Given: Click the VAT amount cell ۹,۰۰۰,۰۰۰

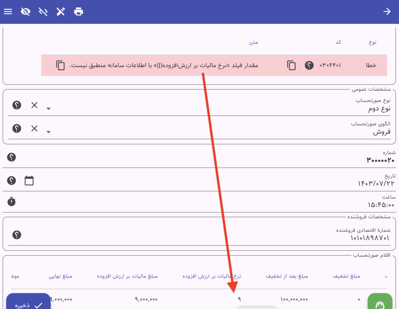Looking at the screenshot, I should [146, 300].
